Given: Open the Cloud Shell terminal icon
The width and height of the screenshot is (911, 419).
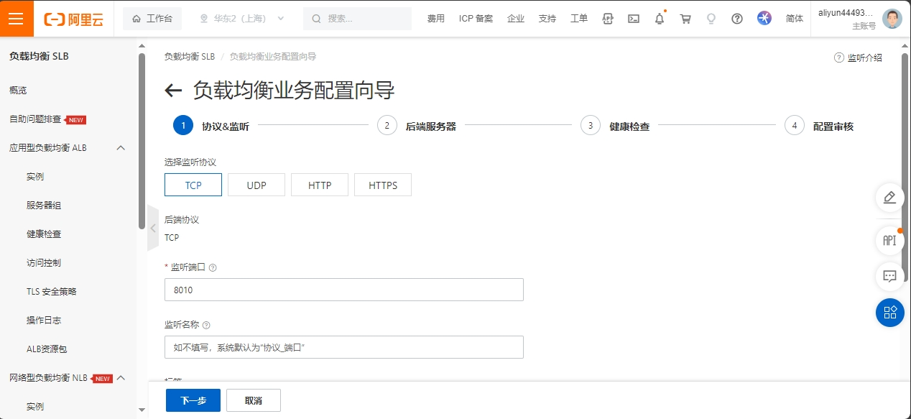Looking at the screenshot, I should (x=634, y=19).
